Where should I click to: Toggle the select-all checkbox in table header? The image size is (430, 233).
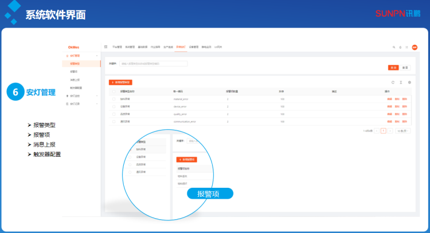(x=114, y=92)
